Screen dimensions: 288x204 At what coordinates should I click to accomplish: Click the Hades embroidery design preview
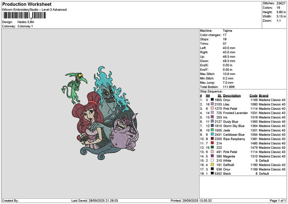100,113
